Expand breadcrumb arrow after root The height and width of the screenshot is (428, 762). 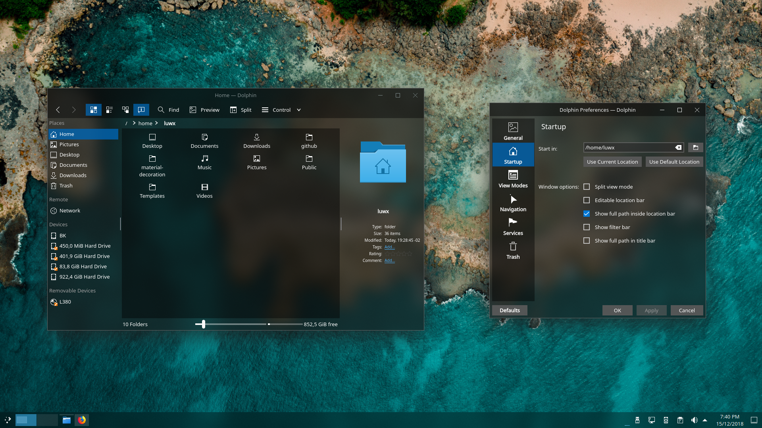(134, 123)
